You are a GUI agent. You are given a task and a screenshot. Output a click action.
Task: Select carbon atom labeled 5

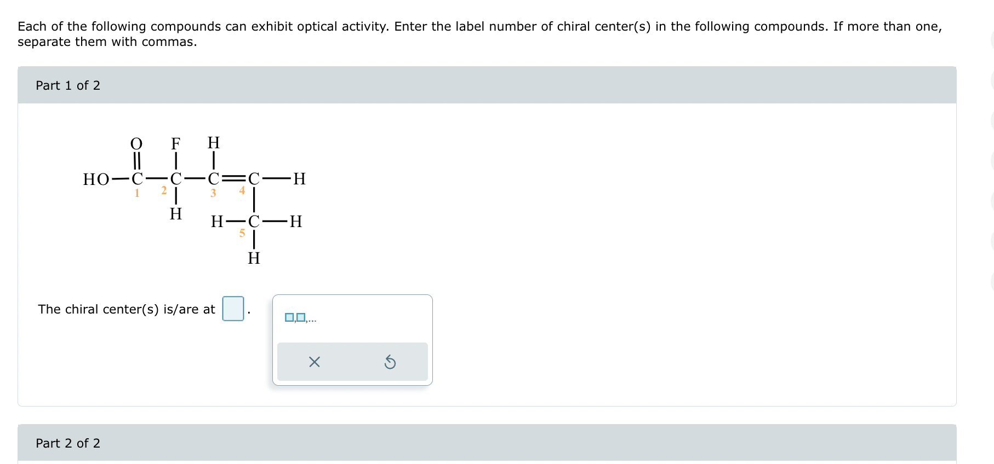point(253,222)
